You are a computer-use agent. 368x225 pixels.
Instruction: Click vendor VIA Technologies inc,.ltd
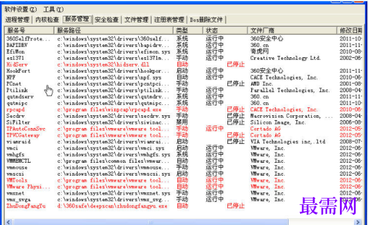pyautogui.click(x=288, y=141)
